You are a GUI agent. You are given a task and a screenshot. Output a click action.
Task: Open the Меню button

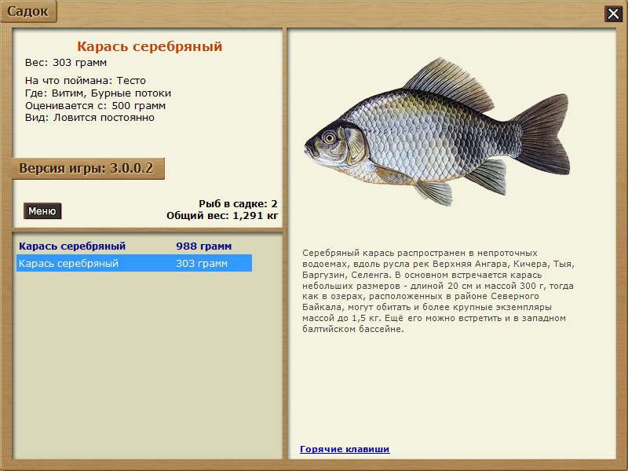(42, 211)
